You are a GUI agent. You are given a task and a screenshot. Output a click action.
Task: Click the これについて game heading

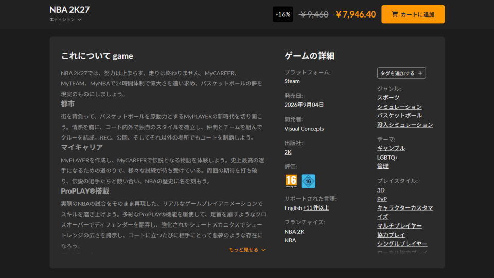point(97,56)
